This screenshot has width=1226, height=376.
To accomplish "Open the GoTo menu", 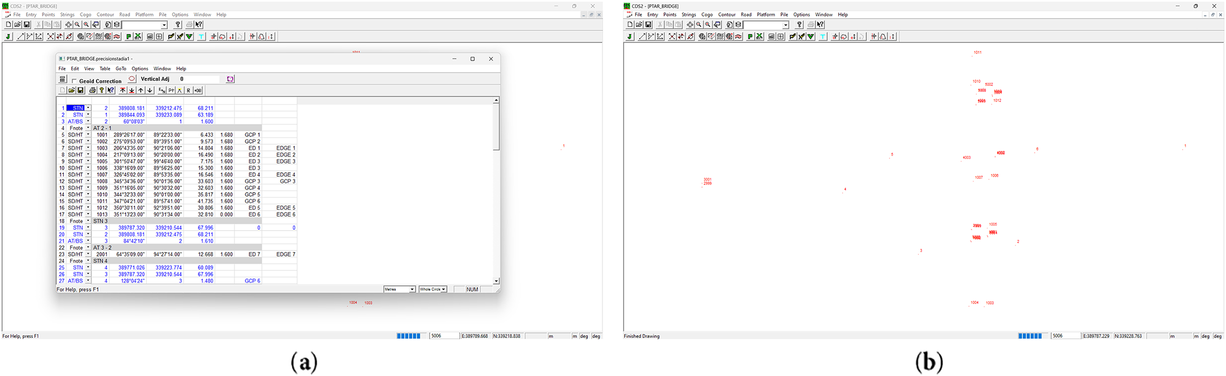I will [121, 69].
